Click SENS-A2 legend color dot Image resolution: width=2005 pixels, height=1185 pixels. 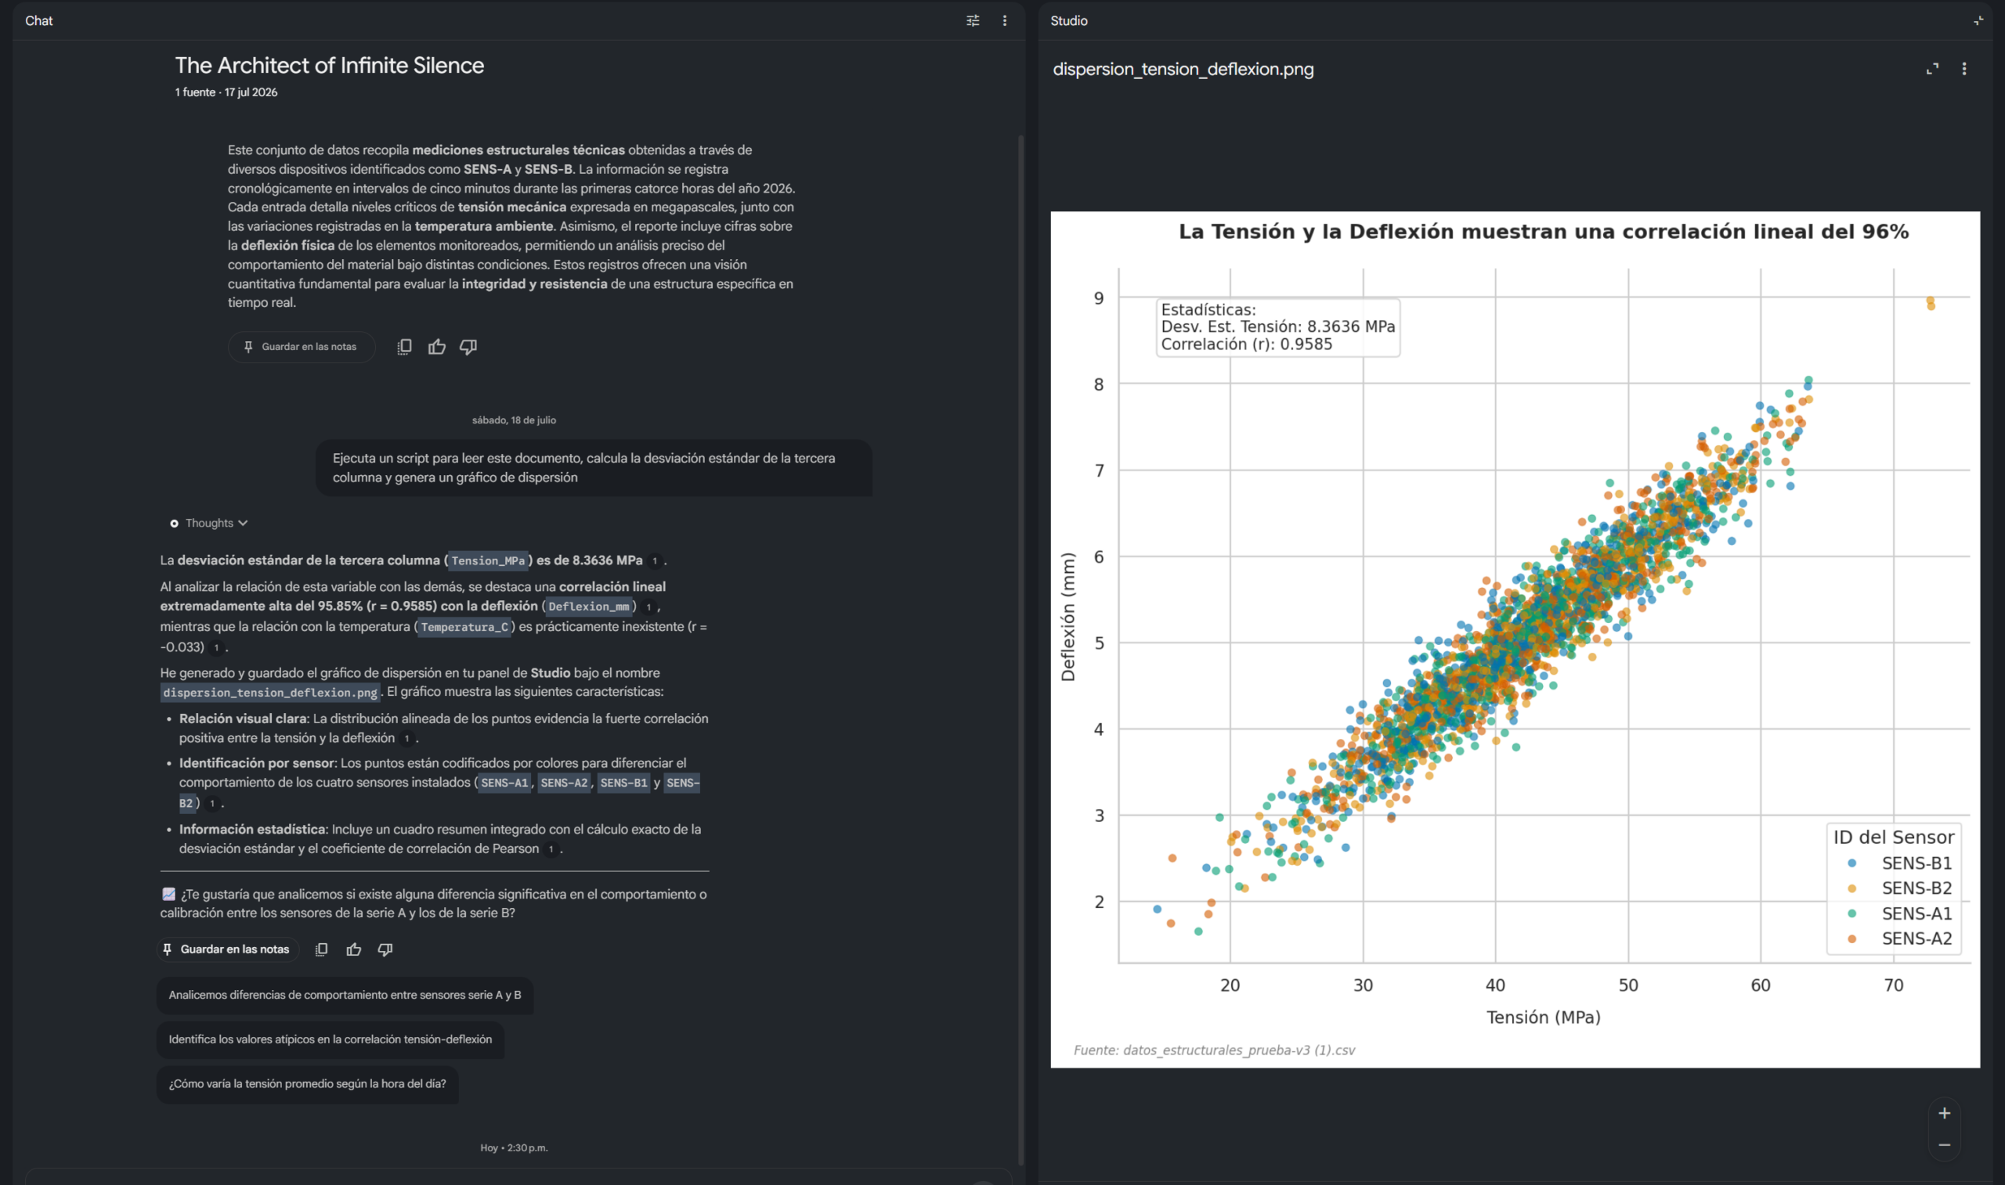(1851, 939)
